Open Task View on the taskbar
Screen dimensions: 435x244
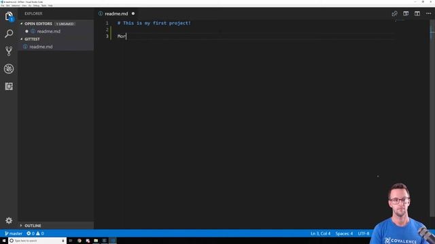pos(71,241)
